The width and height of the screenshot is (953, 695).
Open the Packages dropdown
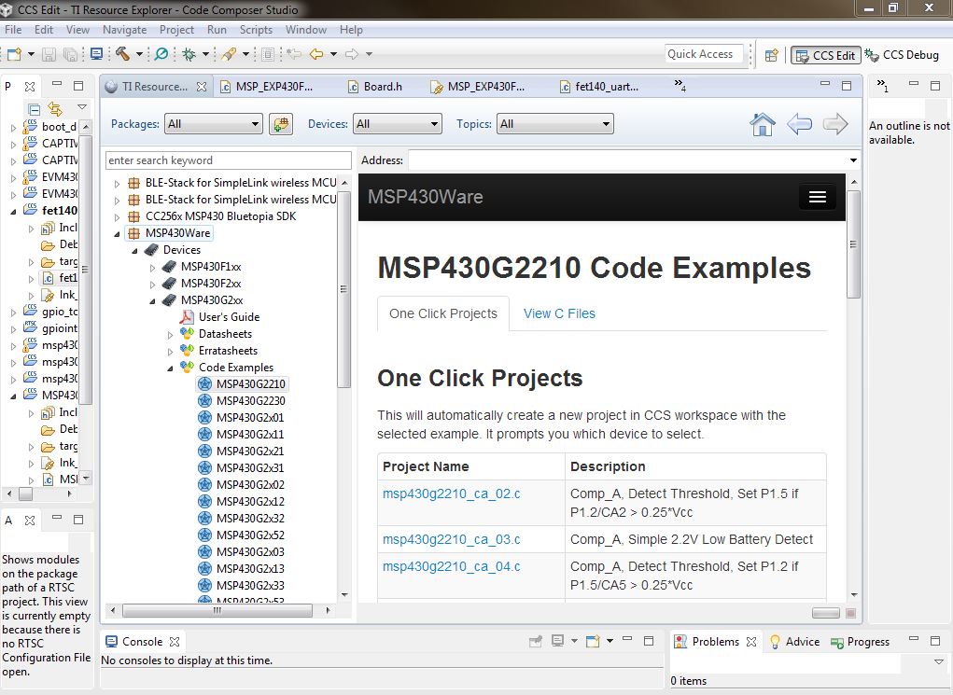pos(214,124)
